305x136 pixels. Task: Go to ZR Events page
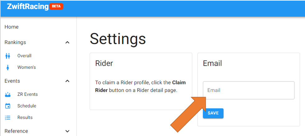pyautogui.click(x=27, y=94)
